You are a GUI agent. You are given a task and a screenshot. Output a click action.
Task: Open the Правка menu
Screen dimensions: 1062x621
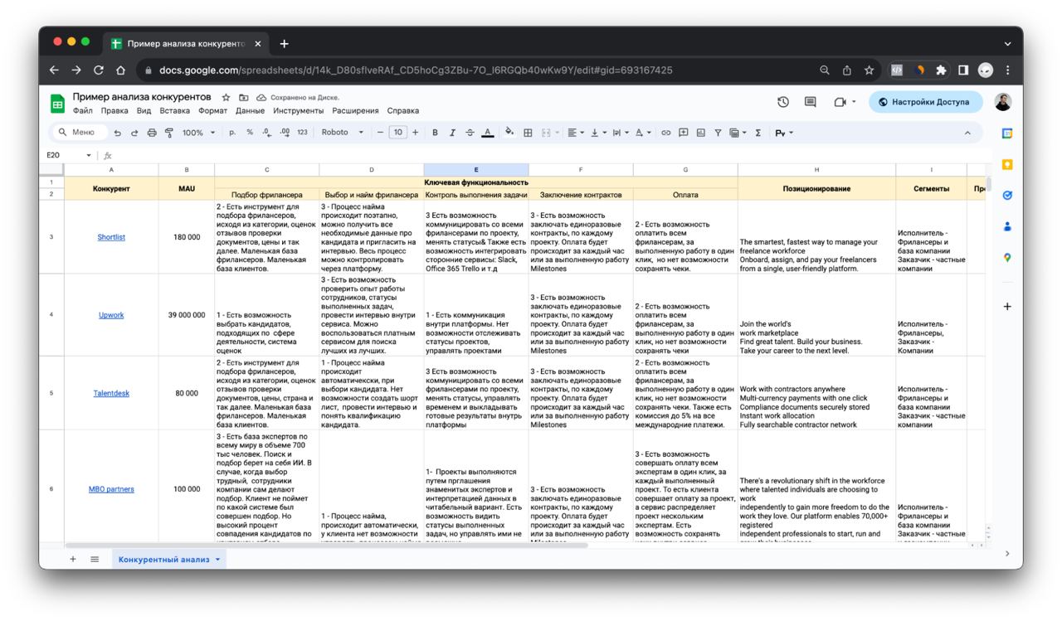click(x=114, y=110)
